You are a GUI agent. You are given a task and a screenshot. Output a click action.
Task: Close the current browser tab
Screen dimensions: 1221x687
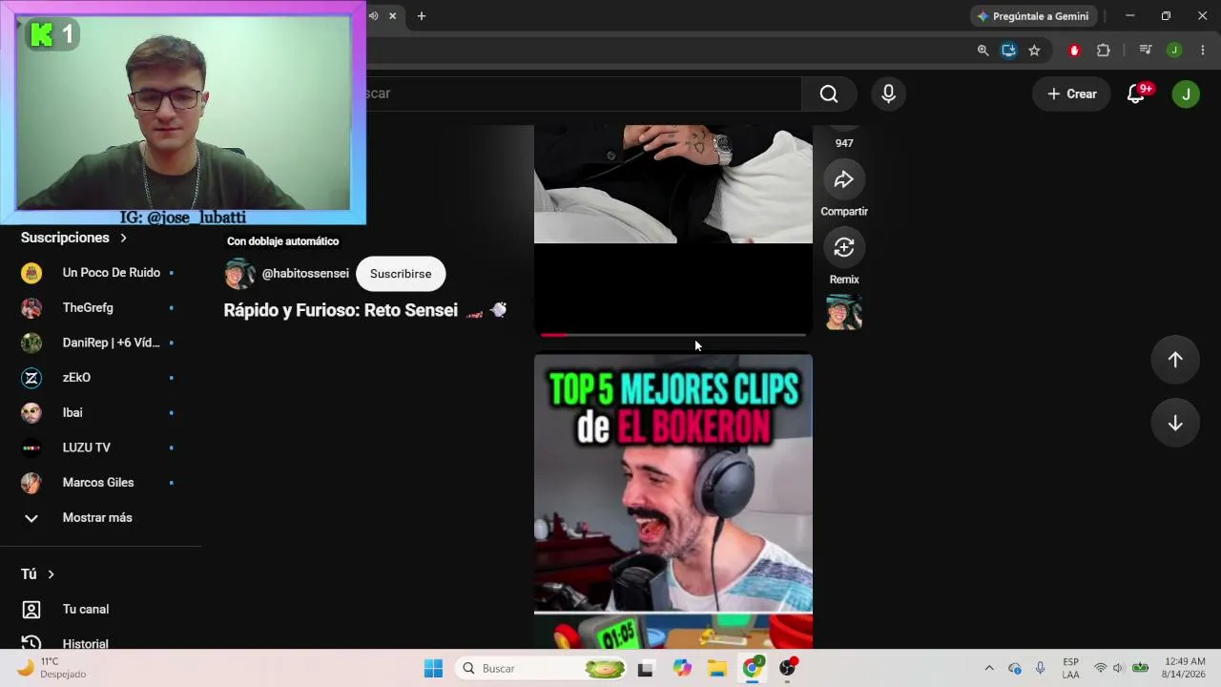(x=392, y=15)
